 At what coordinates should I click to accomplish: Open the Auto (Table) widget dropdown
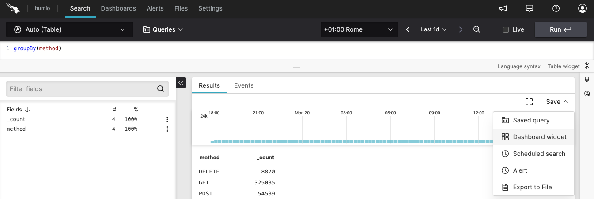pos(70,29)
